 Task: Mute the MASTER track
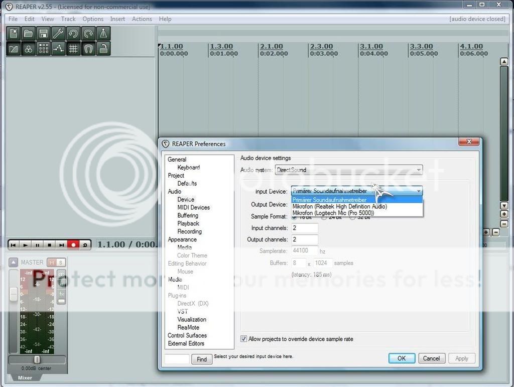click(x=52, y=263)
